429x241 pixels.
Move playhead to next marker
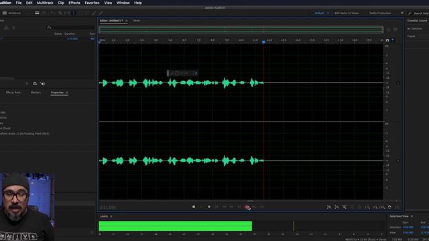coord(239,207)
